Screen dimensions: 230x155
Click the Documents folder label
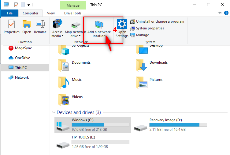[81, 62]
